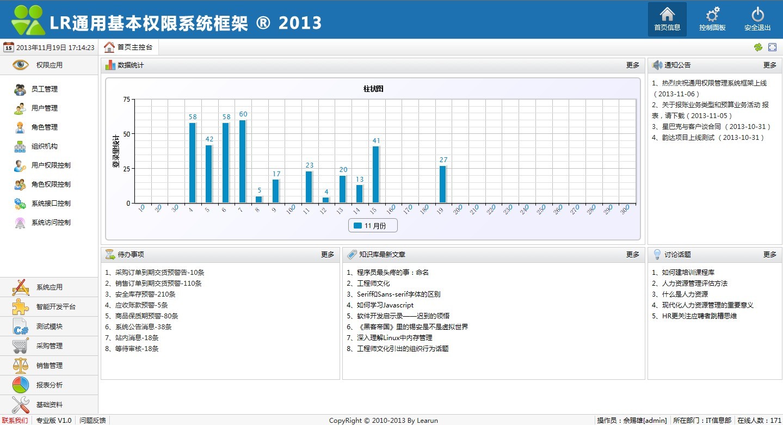Click 角色管理 icon in sidebar
The image size is (783, 425).
[20, 127]
